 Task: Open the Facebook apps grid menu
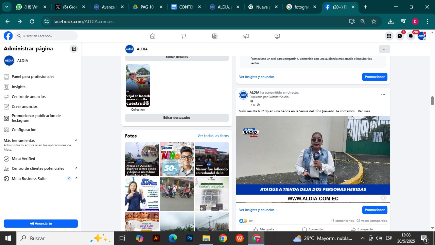(x=389, y=36)
